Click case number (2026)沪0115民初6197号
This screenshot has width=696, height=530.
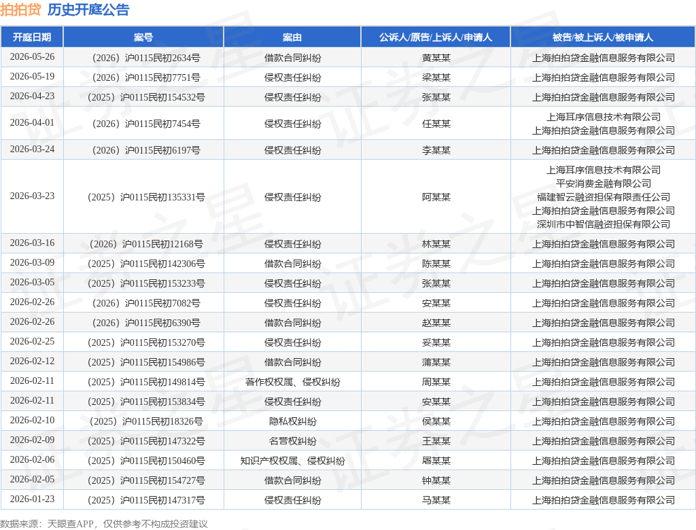click(146, 150)
